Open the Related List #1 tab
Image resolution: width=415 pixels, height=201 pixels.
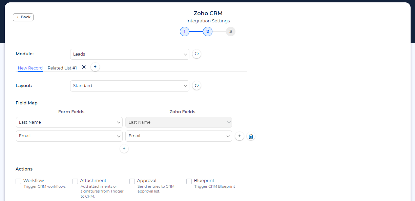click(x=62, y=68)
